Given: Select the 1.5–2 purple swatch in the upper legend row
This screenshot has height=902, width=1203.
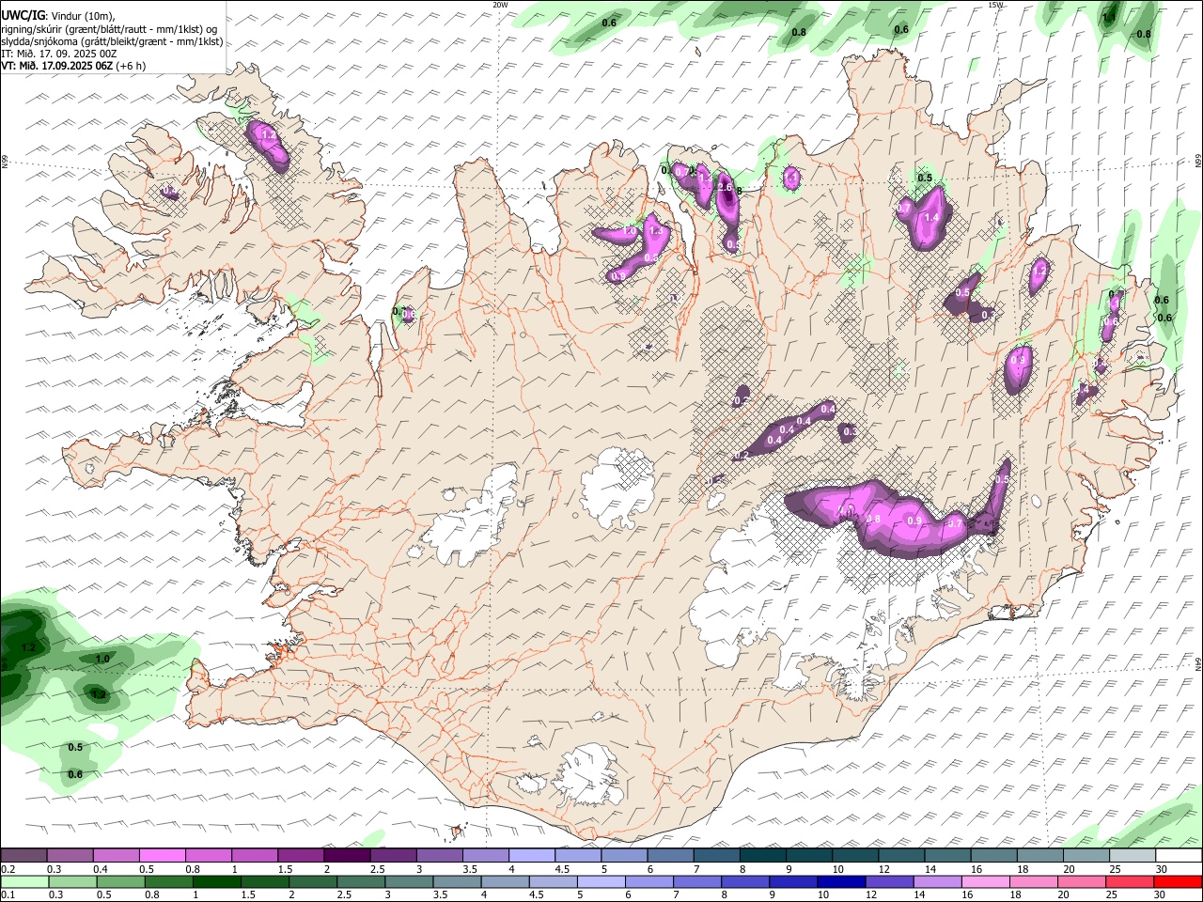Looking at the screenshot, I should point(302,856).
